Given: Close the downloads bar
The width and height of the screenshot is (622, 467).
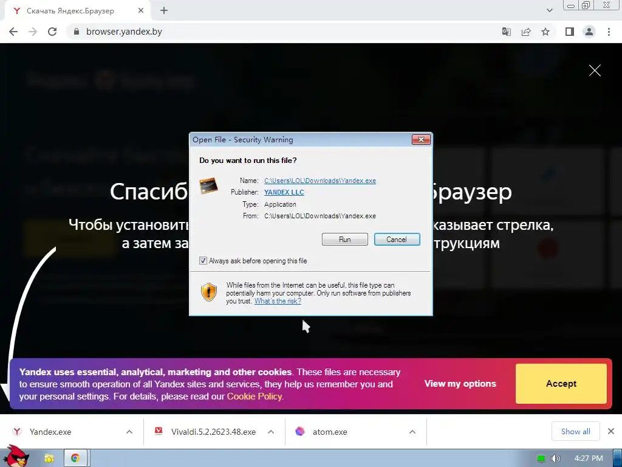Looking at the screenshot, I should click(611, 431).
